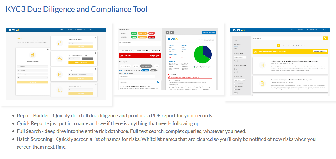The image size is (336, 159).
Task: Open MY SUBSCRIPTIONS in the menu screenshot header
Action: point(80,30)
